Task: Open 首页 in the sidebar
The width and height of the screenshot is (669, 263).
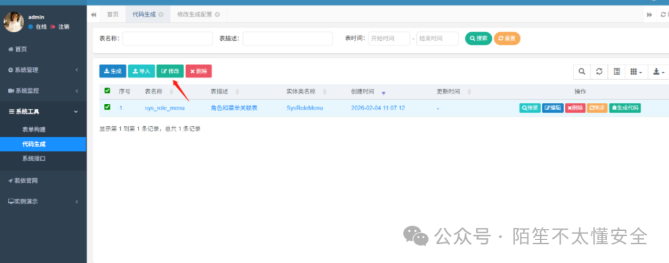Action: 17,50
